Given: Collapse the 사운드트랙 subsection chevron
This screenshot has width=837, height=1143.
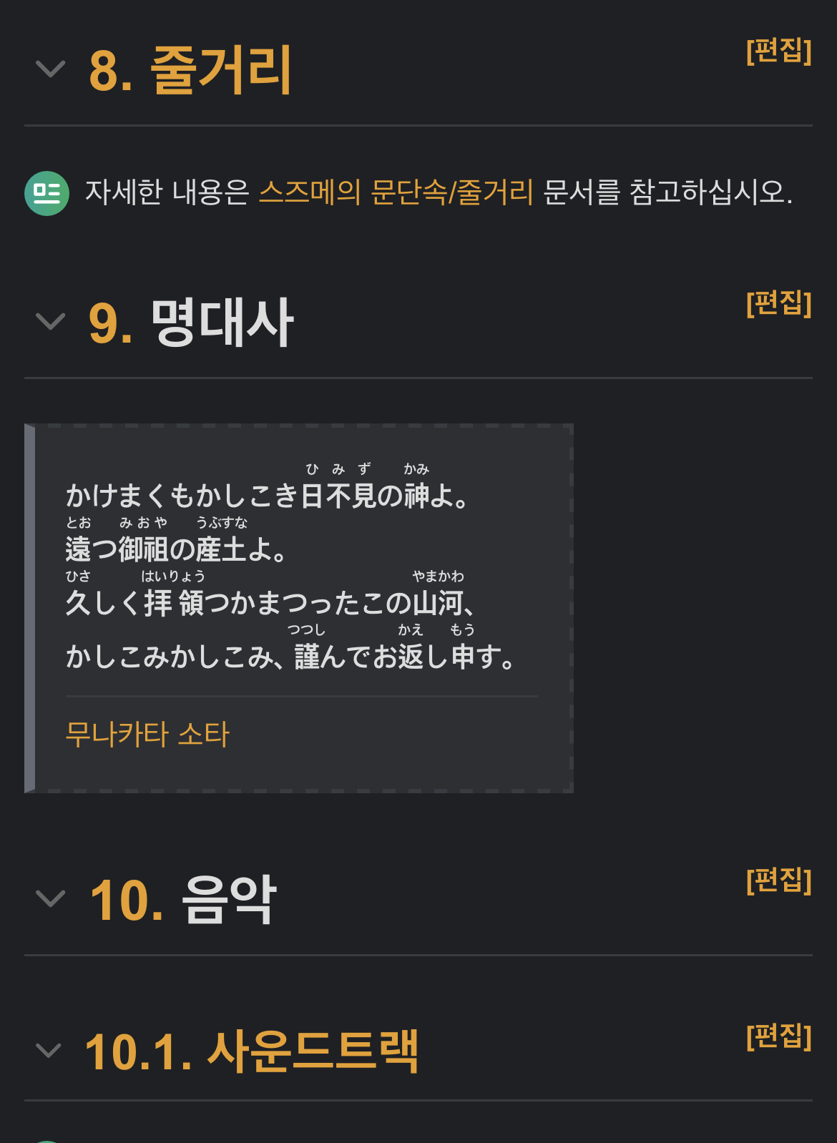Looking at the screenshot, I should (x=49, y=1051).
